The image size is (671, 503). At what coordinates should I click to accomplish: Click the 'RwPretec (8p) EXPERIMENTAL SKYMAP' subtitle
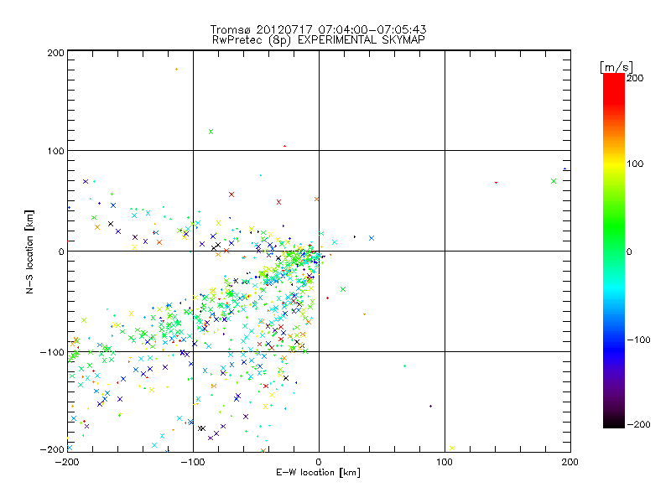[319, 39]
